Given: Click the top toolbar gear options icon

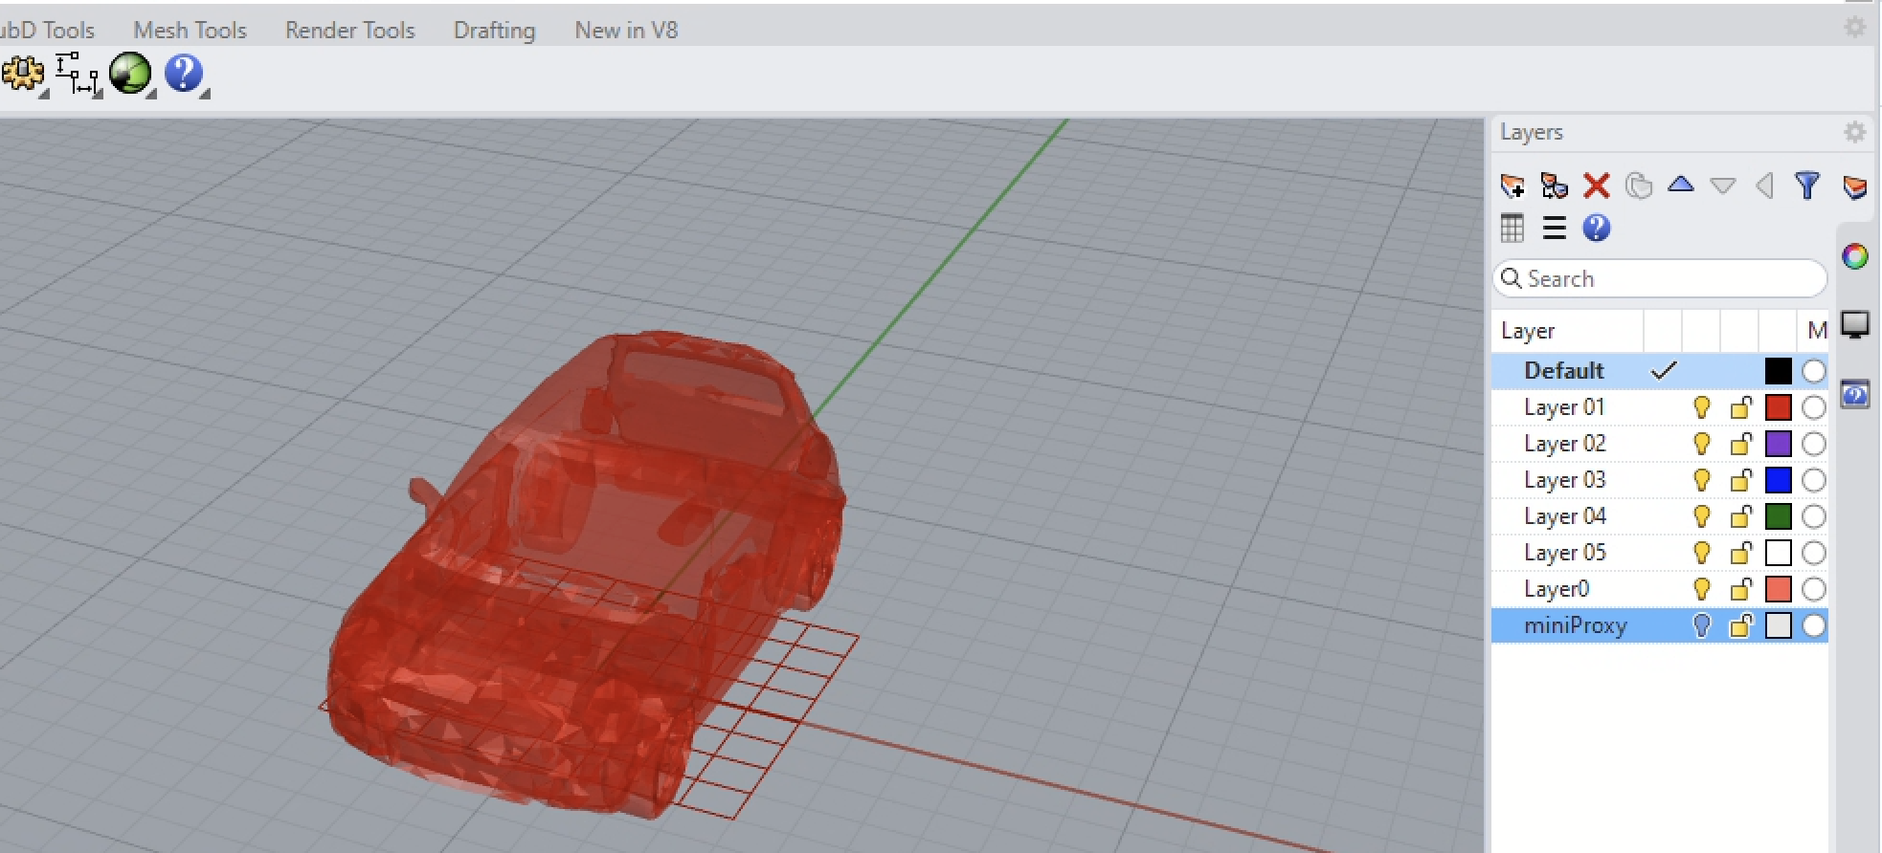Looking at the screenshot, I should [x=1855, y=27].
